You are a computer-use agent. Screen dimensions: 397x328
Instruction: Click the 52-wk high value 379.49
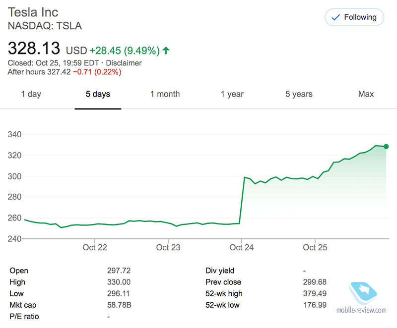point(315,293)
